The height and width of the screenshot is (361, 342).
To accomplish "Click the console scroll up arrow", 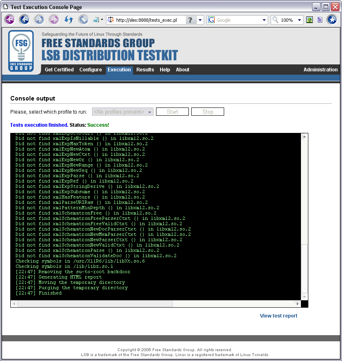I will pos(304,137).
